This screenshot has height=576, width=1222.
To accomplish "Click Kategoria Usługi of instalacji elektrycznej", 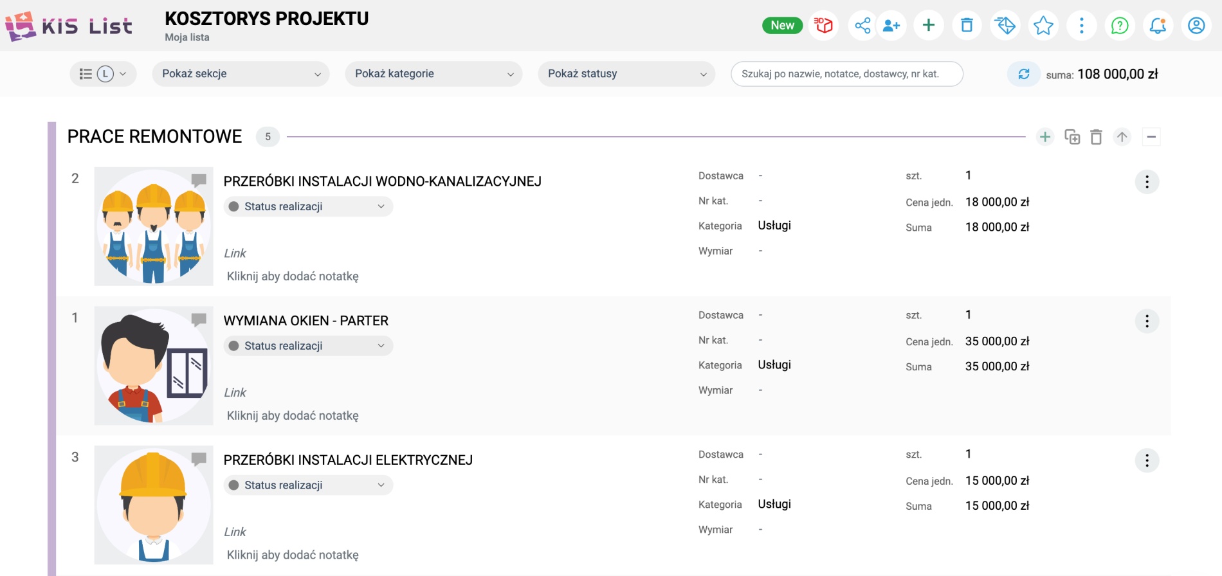I will (774, 504).
